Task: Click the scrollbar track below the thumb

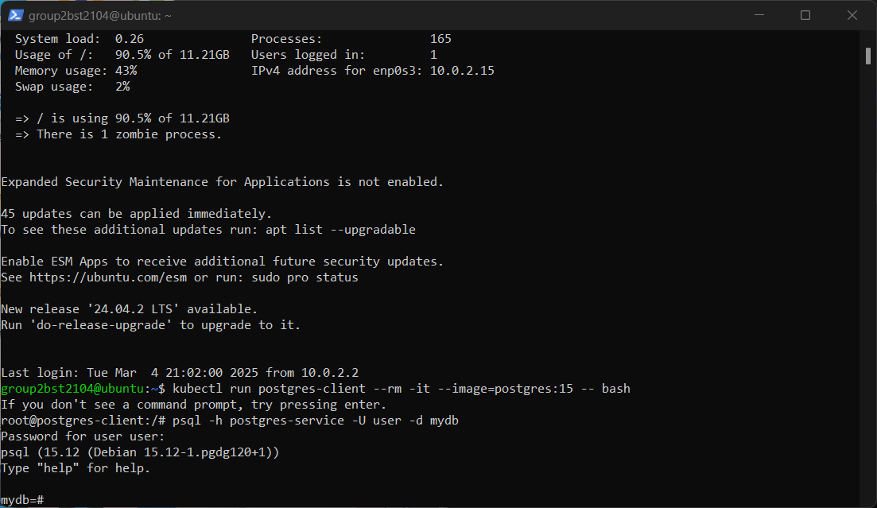Action: (x=868, y=280)
